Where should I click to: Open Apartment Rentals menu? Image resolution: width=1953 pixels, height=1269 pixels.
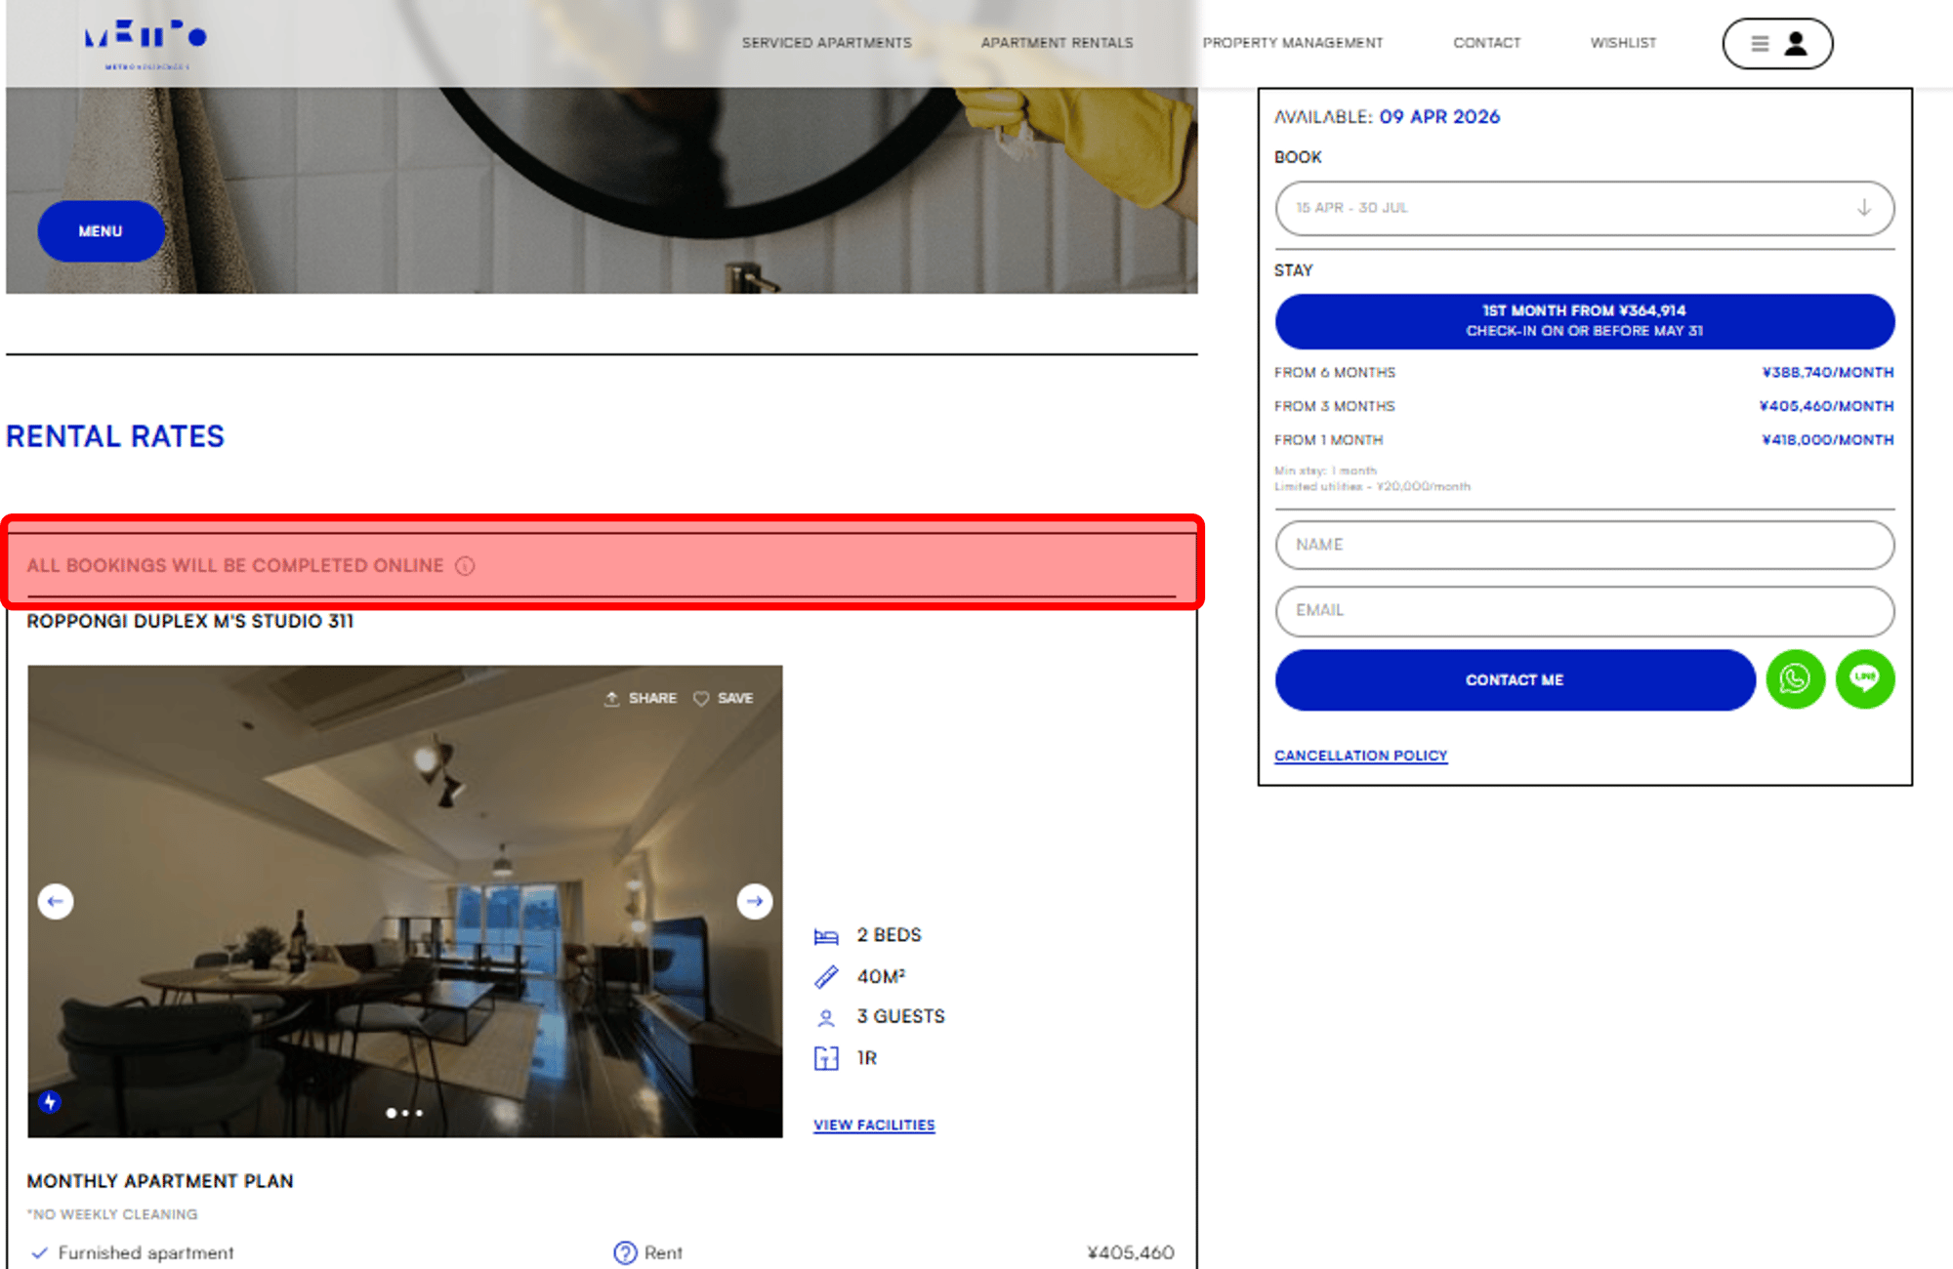tap(1057, 43)
